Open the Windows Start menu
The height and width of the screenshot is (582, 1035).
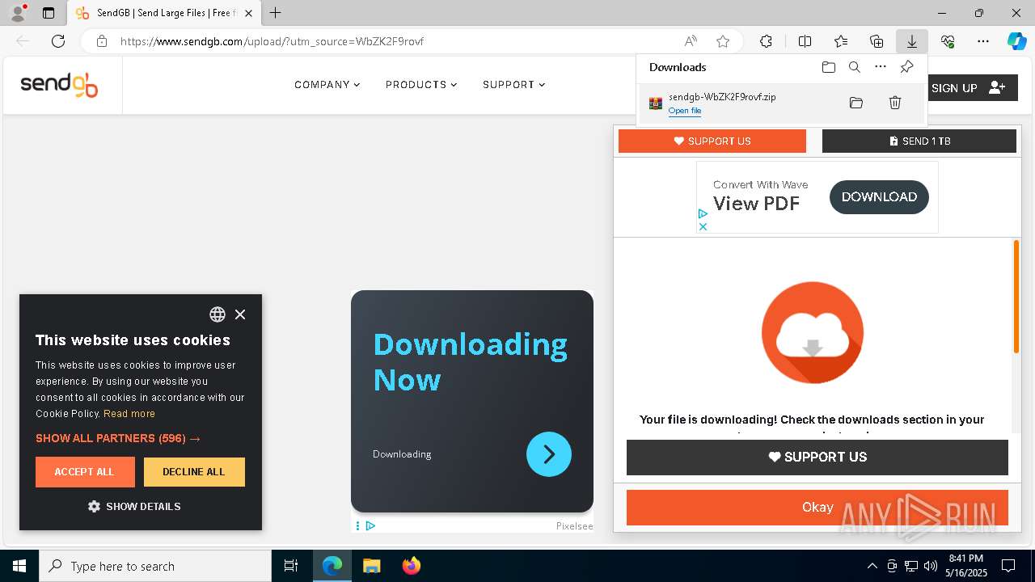point(19,567)
